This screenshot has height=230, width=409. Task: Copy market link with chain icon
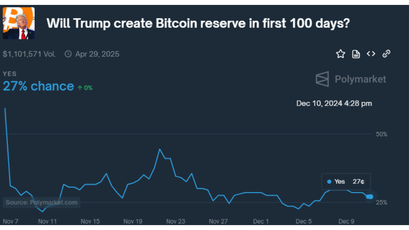[387, 54]
